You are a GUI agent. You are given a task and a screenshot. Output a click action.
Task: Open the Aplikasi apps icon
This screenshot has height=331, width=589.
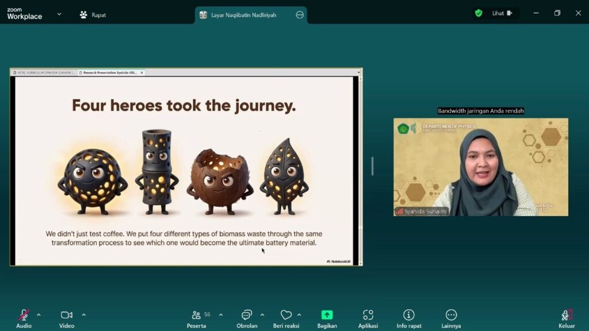[x=368, y=315]
